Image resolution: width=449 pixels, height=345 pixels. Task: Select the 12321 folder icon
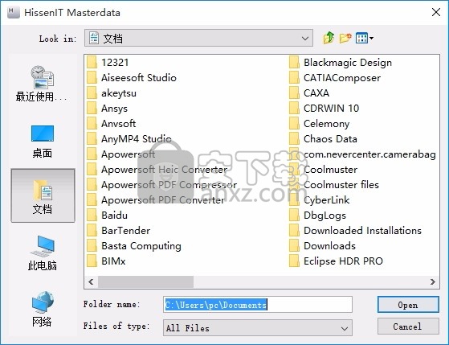pos(92,62)
